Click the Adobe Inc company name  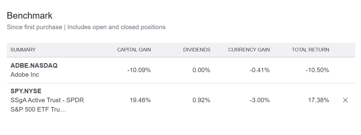[x=25, y=75]
